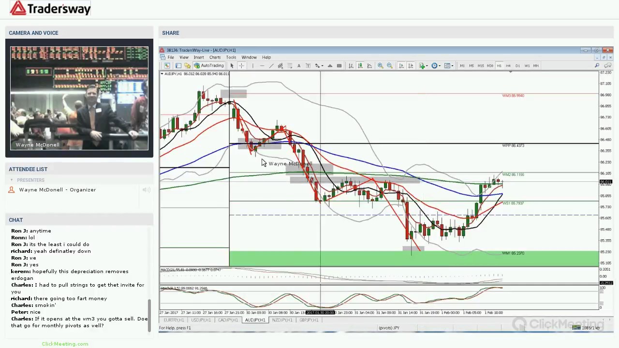Switch to the NZDJPY,H1 chart tab
The width and height of the screenshot is (619, 348).
point(282,320)
